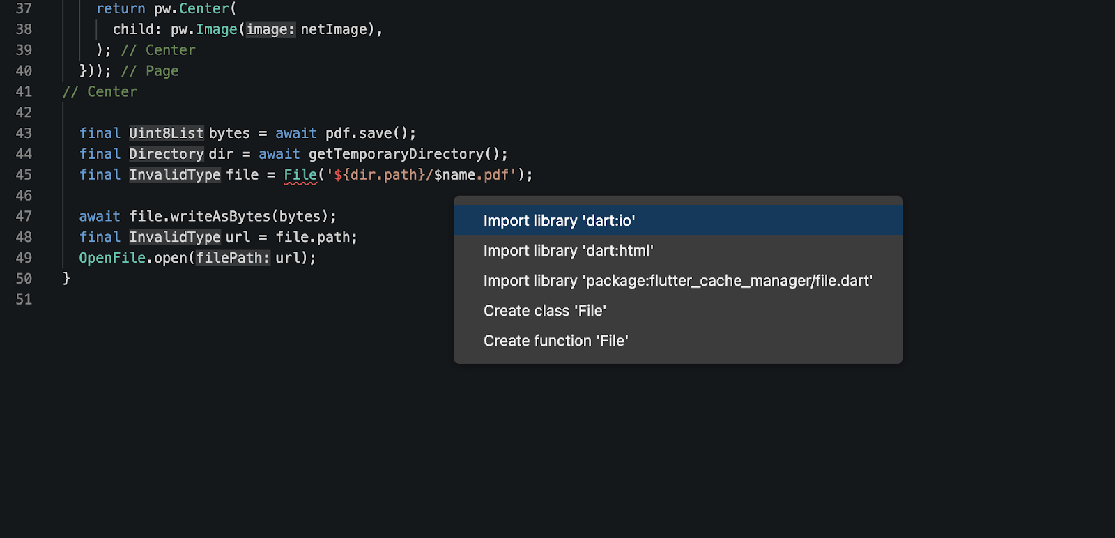The width and height of the screenshot is (1115, 538).
Task: Click line number 51 in the gutter
Action: 24,300
